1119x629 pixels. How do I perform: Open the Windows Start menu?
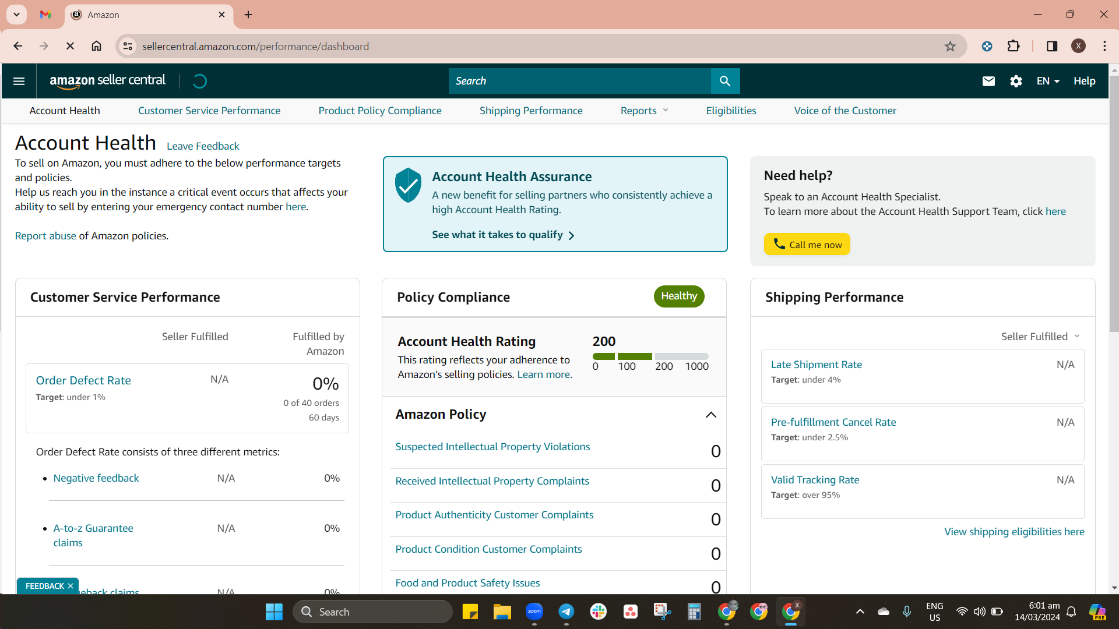coord(274,612)
